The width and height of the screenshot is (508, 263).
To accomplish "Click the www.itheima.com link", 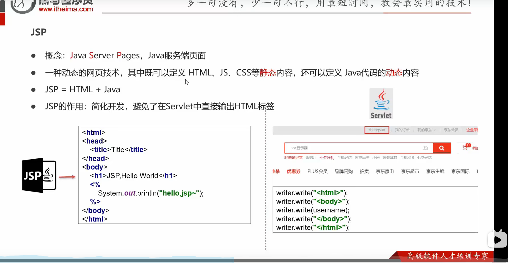I will click(66, 9).
